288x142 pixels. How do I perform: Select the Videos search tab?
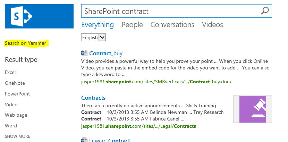212,25
